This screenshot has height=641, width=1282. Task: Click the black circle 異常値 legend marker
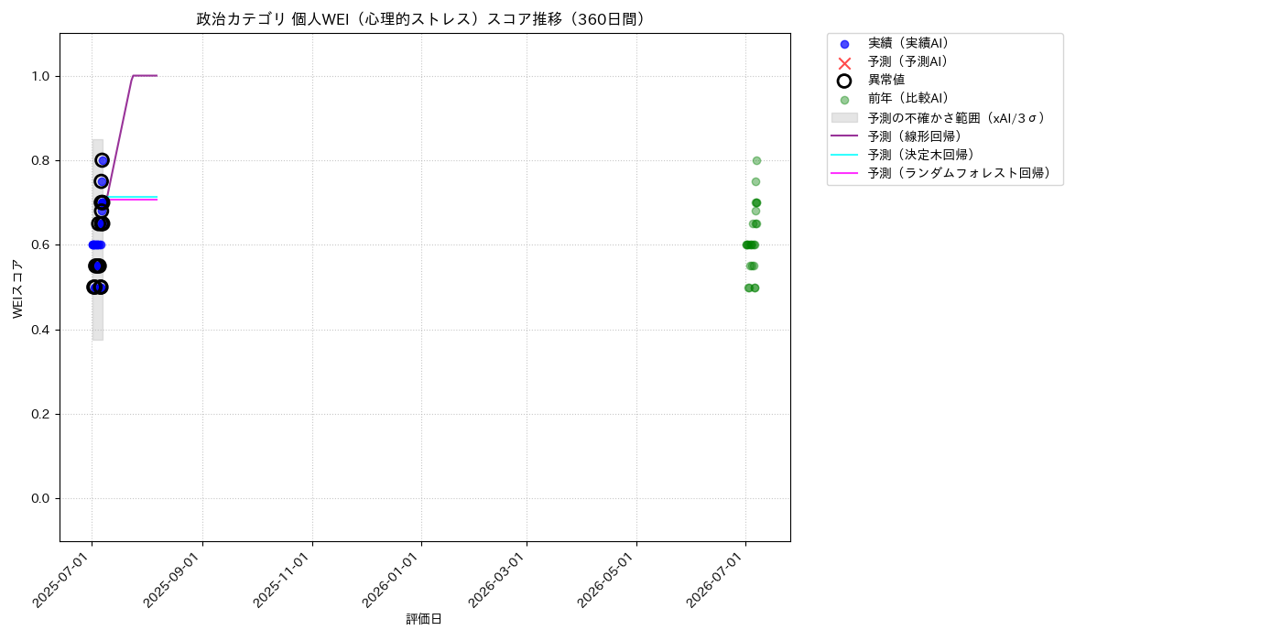[844, 81]
